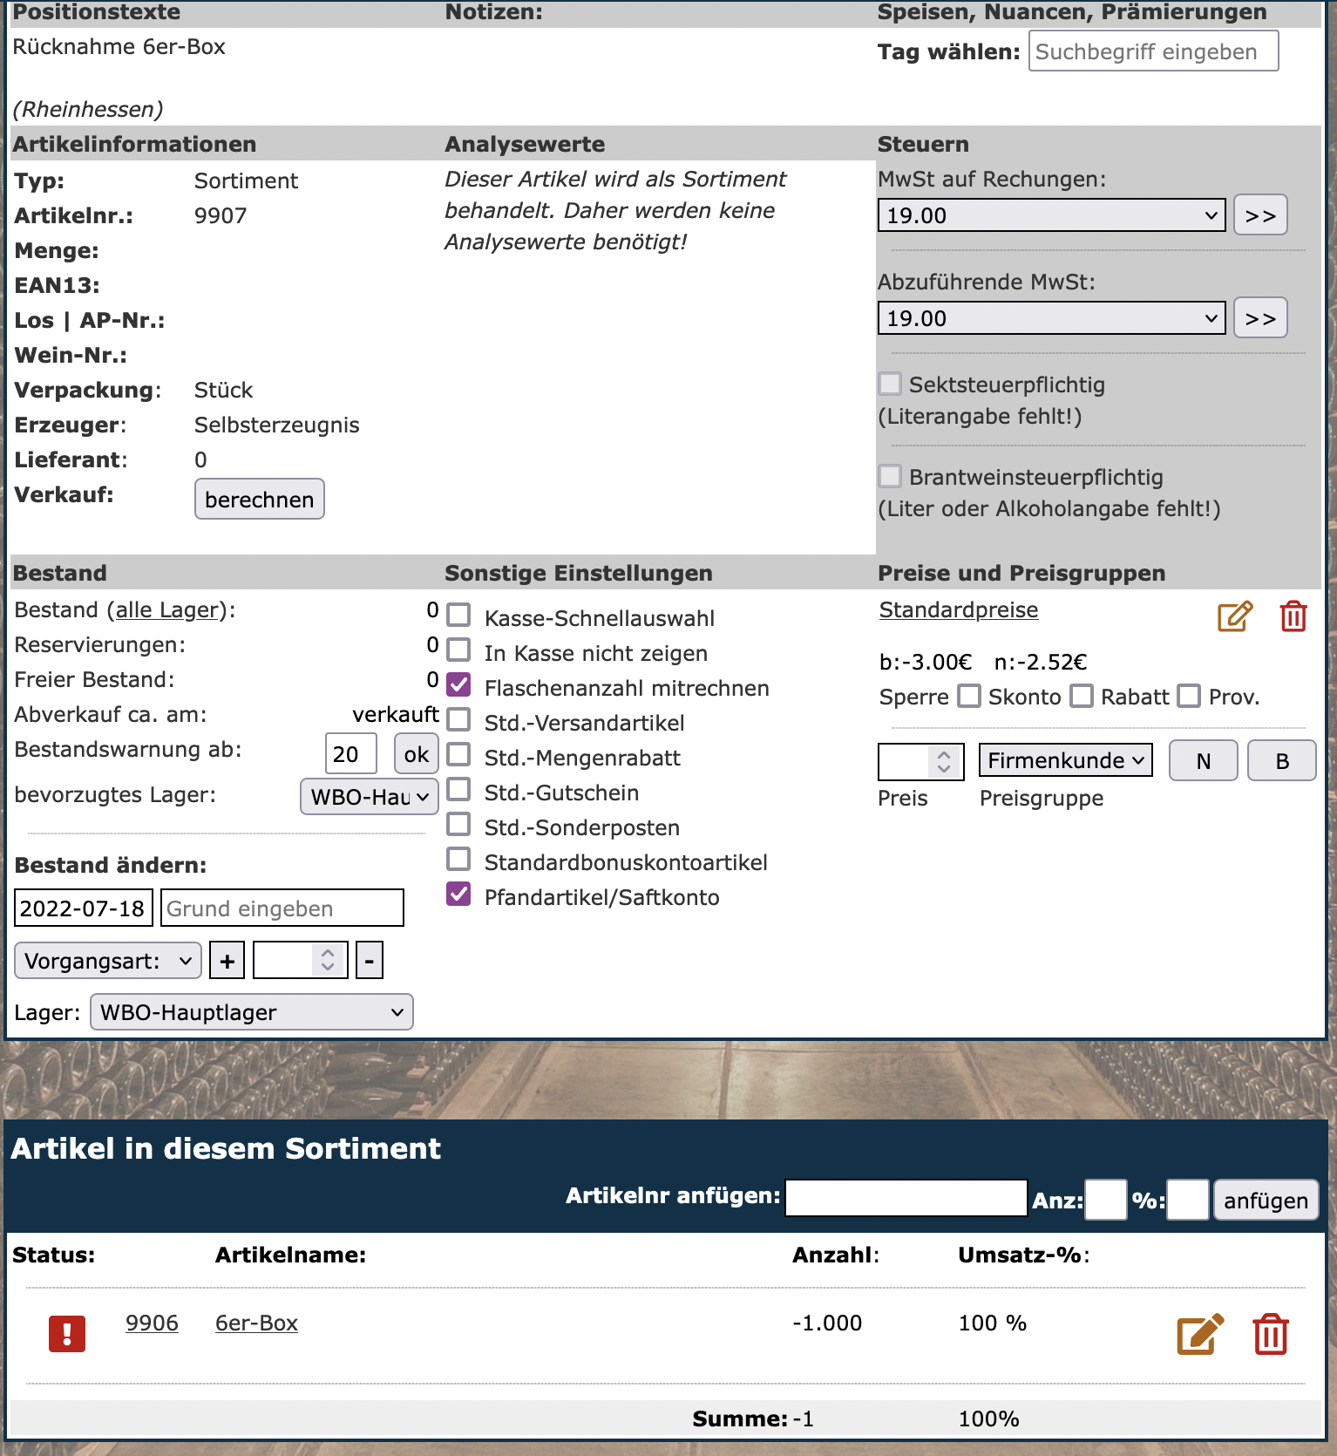1337x1456 pixels.
Task: Click the >> button beside MwSt auf Rechungen
Action: (1259, 215)
